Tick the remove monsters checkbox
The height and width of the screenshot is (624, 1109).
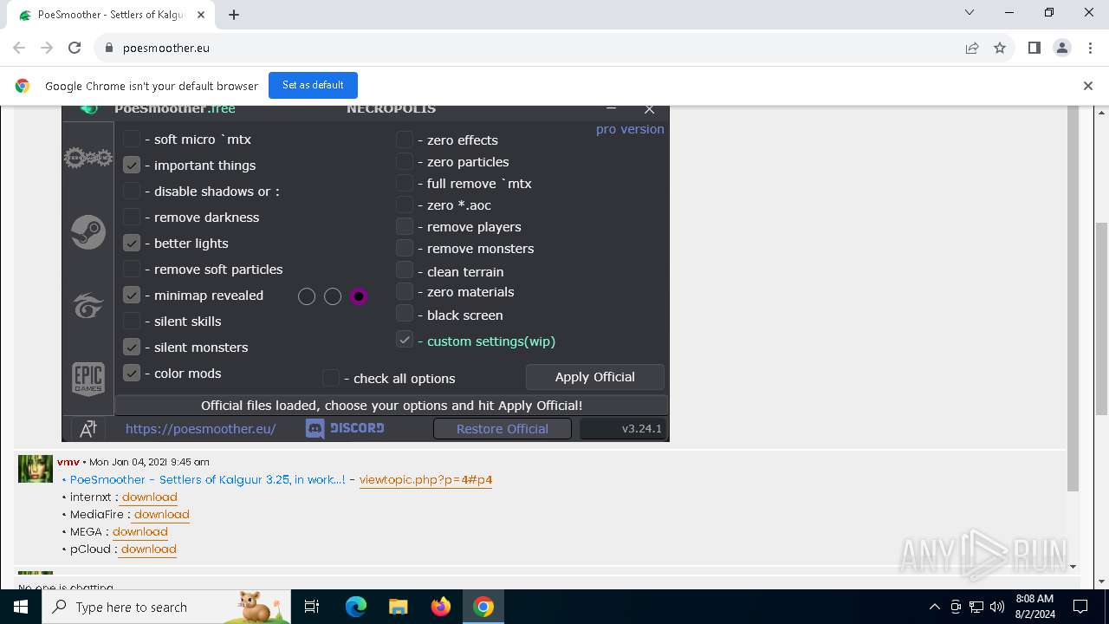click(405, 248)
